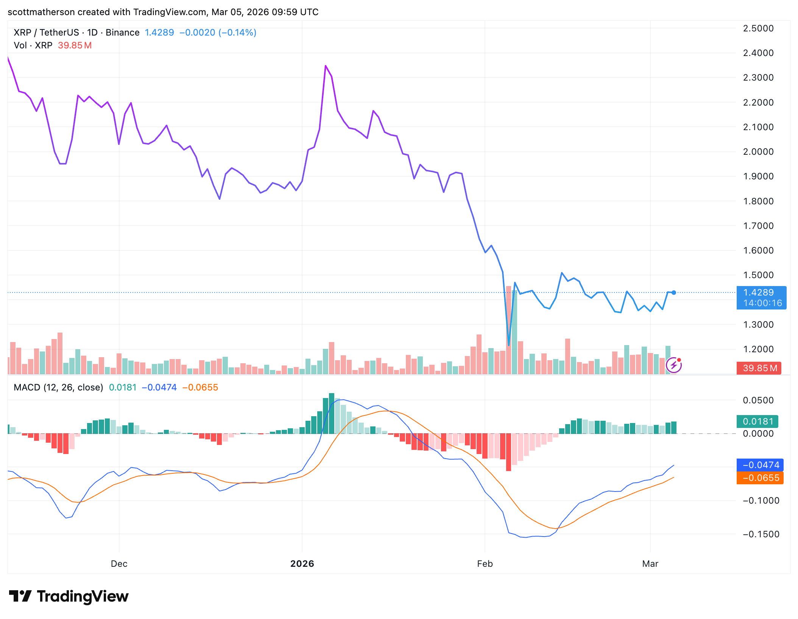This screenshot has width=798, height=619.
Task: Click the purple lightning bolt icon
Action: coord(673,365)
